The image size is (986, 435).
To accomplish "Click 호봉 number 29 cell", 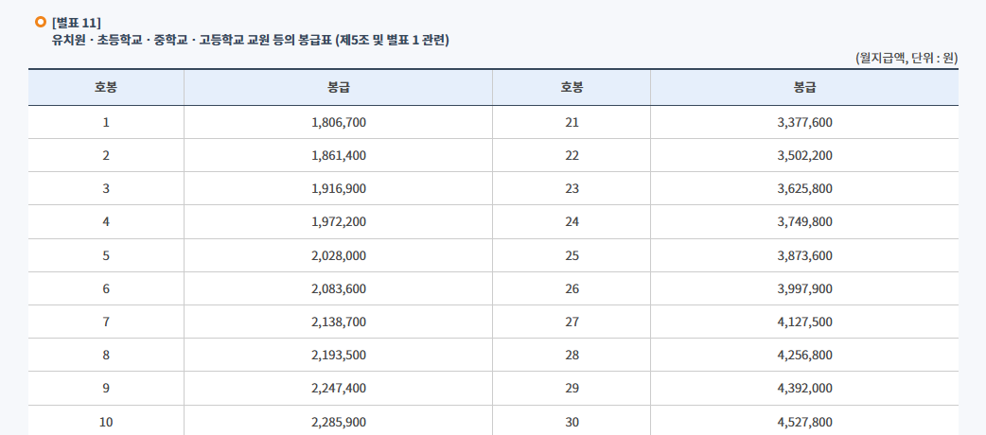I will point(572,389).
